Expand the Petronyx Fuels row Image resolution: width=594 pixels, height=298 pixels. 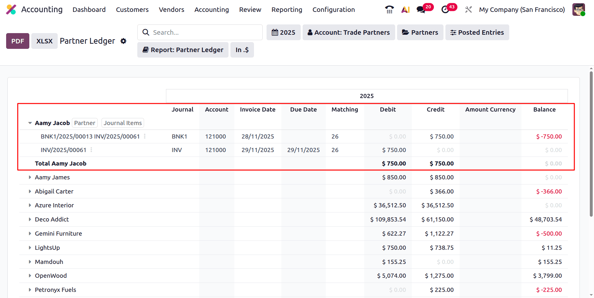pyautogui.click(x=30, y=290)
